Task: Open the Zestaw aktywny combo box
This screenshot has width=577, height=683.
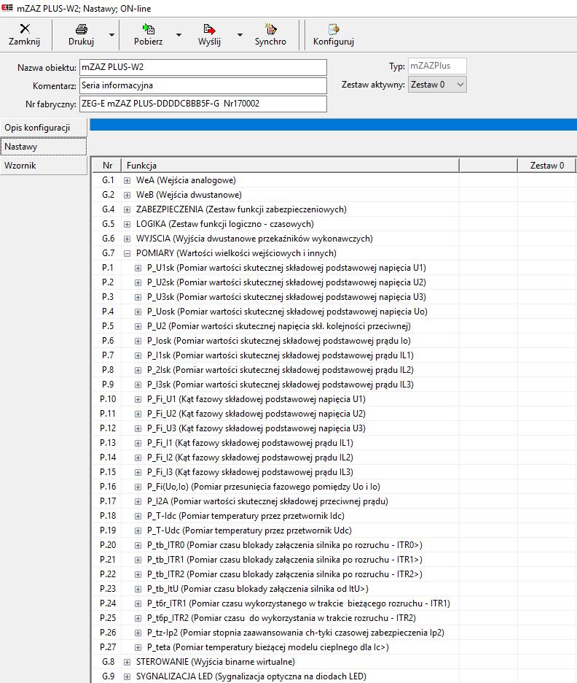Action: click(x=437, y=85)
